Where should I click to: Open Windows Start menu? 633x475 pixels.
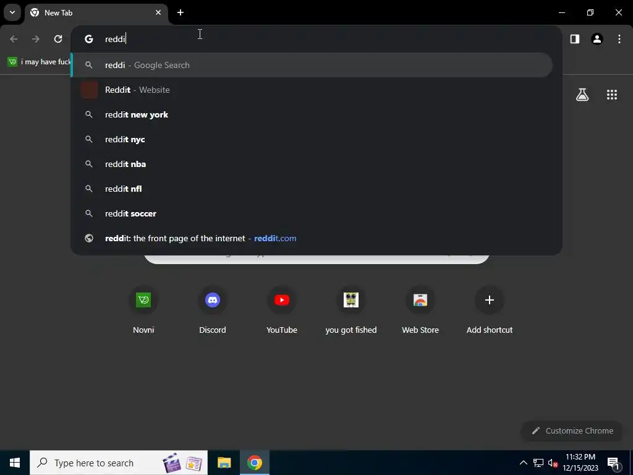tap(15, 463)
